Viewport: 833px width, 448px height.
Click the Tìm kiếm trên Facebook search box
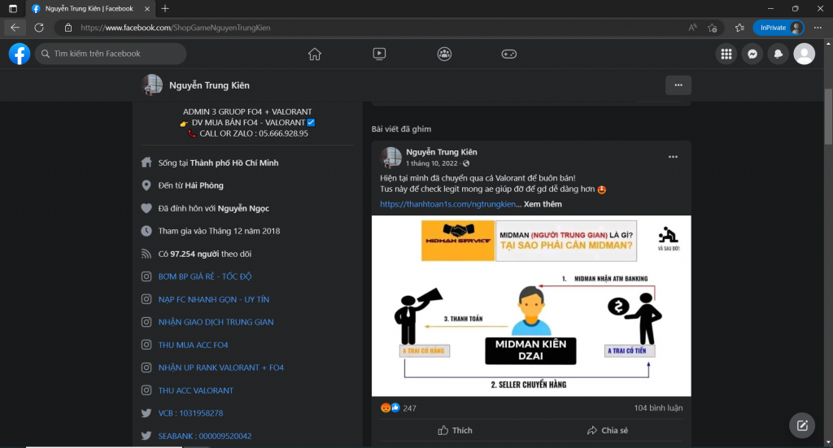click(114, 54)
